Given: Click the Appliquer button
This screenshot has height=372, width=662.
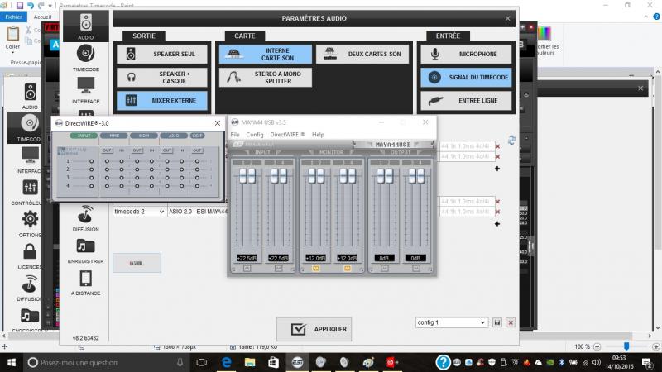Looking at the screenshot, I should [313, 328].
